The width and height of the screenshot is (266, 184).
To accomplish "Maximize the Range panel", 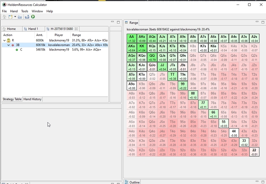I will pyautogui.click(x=263, y=22).
